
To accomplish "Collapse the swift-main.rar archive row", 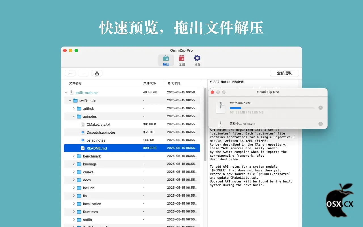I will (66, 93).
